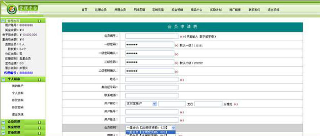Viewport: 320px width, 136px height.
Task: Open 开通会员 in the top navigation
Action: (120, 10)
